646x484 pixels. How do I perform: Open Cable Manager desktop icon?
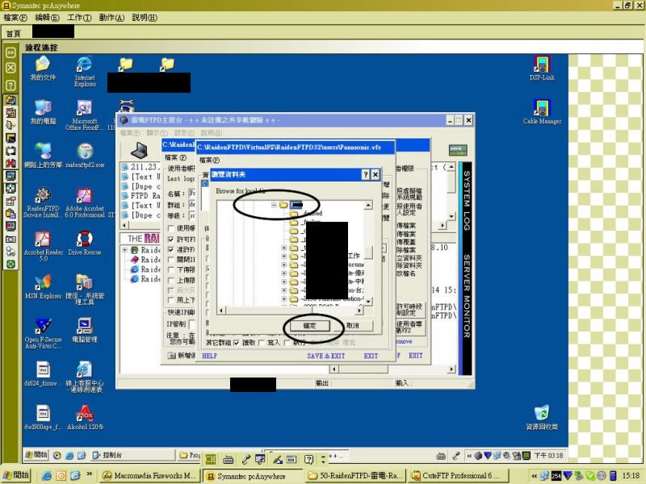(x=542, y=112)
